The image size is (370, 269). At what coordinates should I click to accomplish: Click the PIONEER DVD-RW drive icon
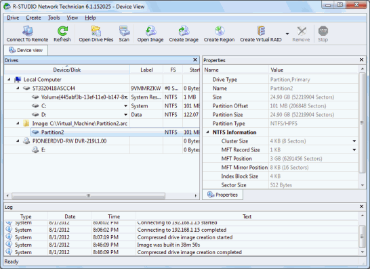26,141
